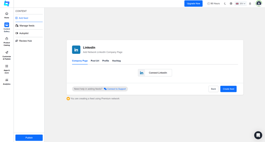
Task: Toggle dark mode moon icon
Action: pyautogui.click(x=225, y=4)
